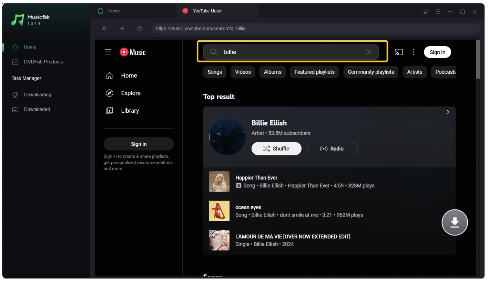Clear the search with the X icon

point(368,52)
